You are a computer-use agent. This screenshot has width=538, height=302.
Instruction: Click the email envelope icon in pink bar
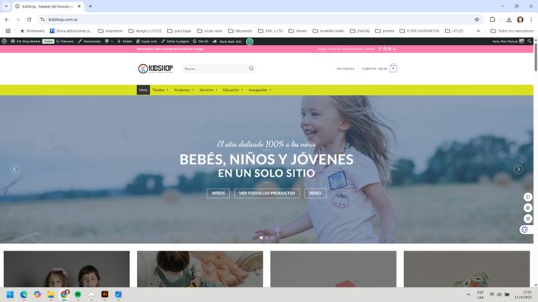[x=390, y=49]
